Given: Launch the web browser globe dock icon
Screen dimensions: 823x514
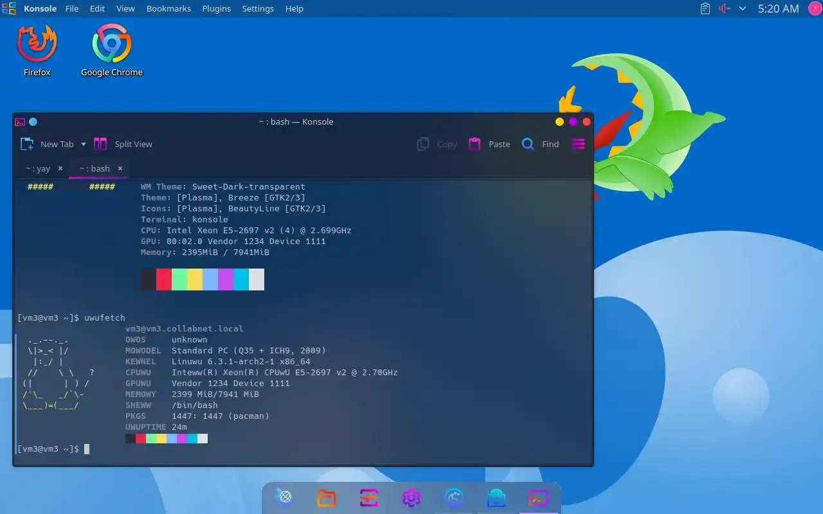Looking at the screenshot, I should tap(284, 497).
